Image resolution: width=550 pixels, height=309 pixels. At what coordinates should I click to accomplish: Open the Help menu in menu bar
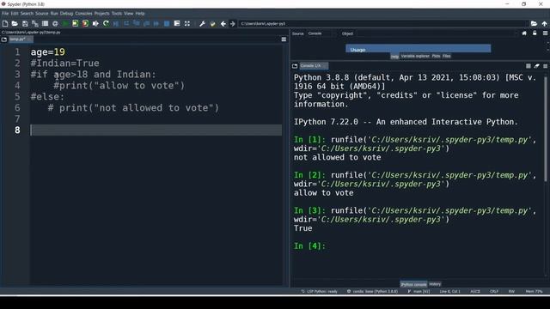tap(140, 14)
